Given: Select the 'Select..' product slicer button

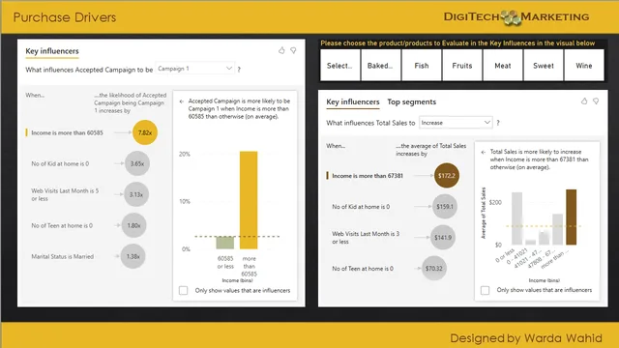Looking at the screenshot, I should click(x=339, y=66).
